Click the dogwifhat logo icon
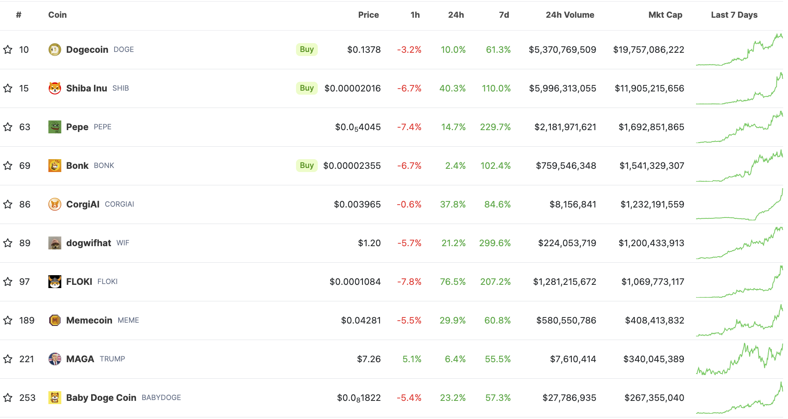 (x=55, y=243)
